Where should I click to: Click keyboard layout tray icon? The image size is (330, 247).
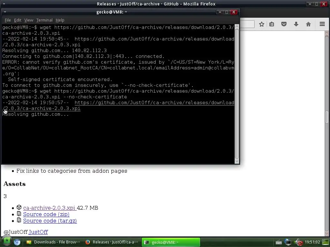pos(279,242)
